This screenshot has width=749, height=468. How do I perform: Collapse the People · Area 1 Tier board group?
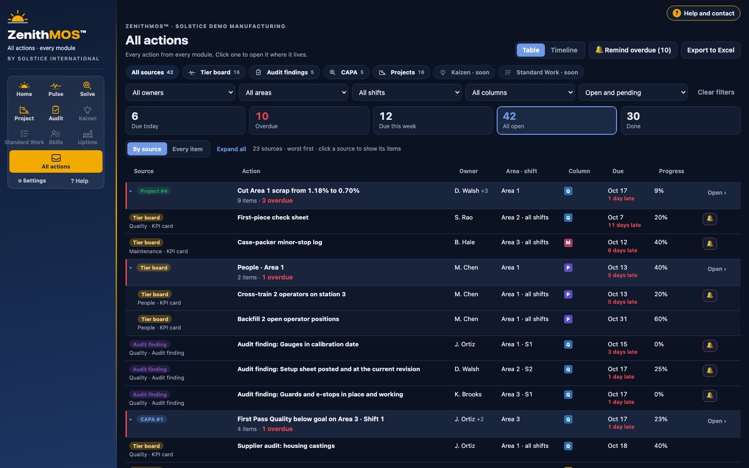tap(131, 268)
